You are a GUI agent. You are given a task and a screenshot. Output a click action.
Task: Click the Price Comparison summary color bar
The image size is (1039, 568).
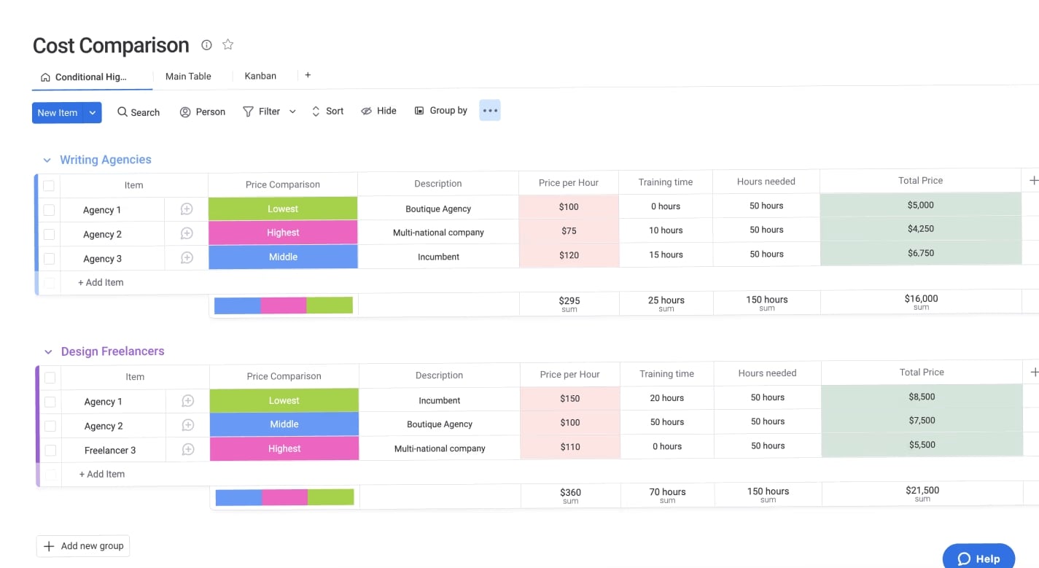click(283, 304)
